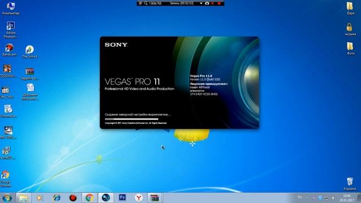Take a screenshot with Bandicam camera icon

207,3
